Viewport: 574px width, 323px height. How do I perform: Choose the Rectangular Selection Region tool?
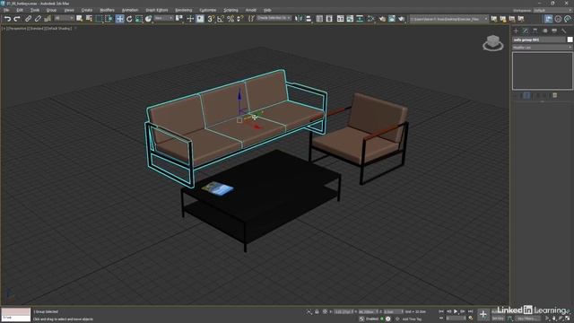(x=99, y=19)
